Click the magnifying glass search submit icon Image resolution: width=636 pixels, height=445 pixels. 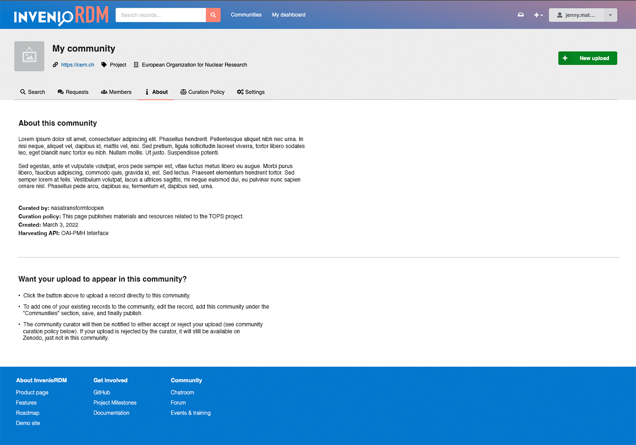click(x=213, y=15)
